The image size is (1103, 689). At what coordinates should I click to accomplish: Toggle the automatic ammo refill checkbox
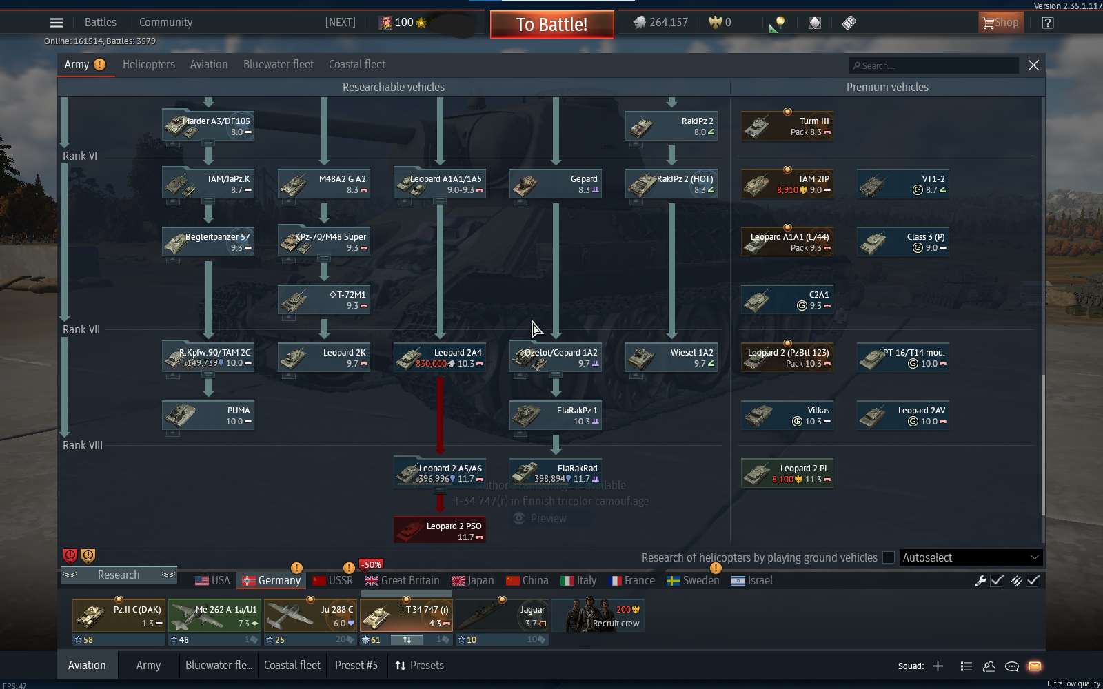tap(1033, 581)
